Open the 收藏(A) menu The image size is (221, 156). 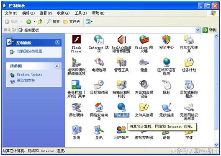[x=63, y=13]
